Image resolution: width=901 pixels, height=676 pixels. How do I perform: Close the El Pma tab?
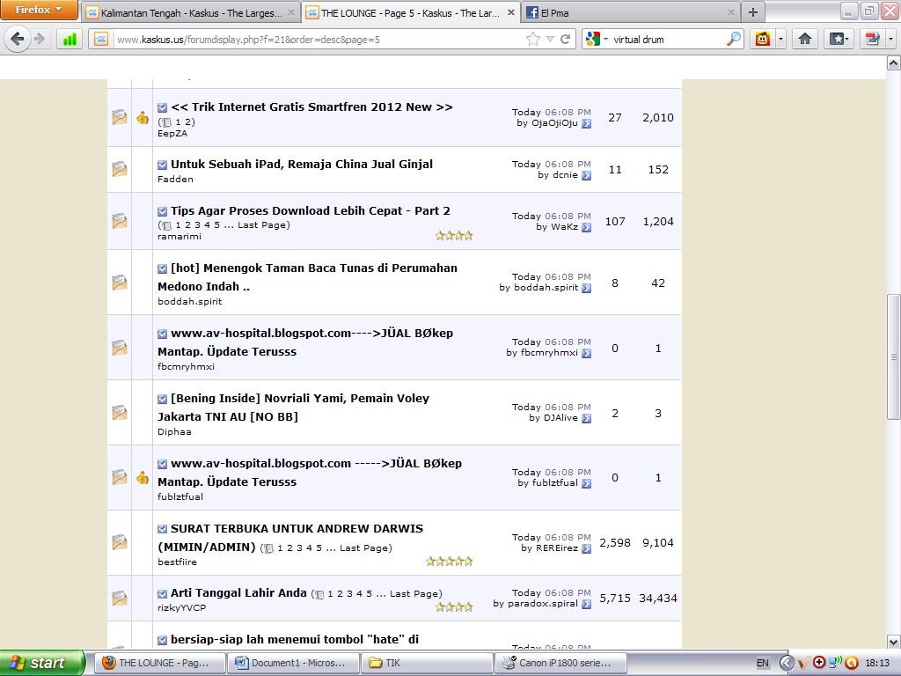pos(731,12)
